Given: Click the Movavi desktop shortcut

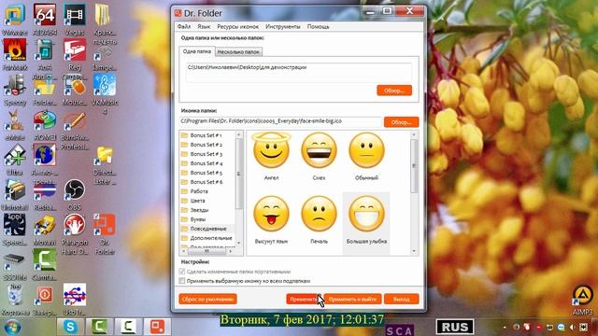Looking at the screenshot, I should [45, 231].
